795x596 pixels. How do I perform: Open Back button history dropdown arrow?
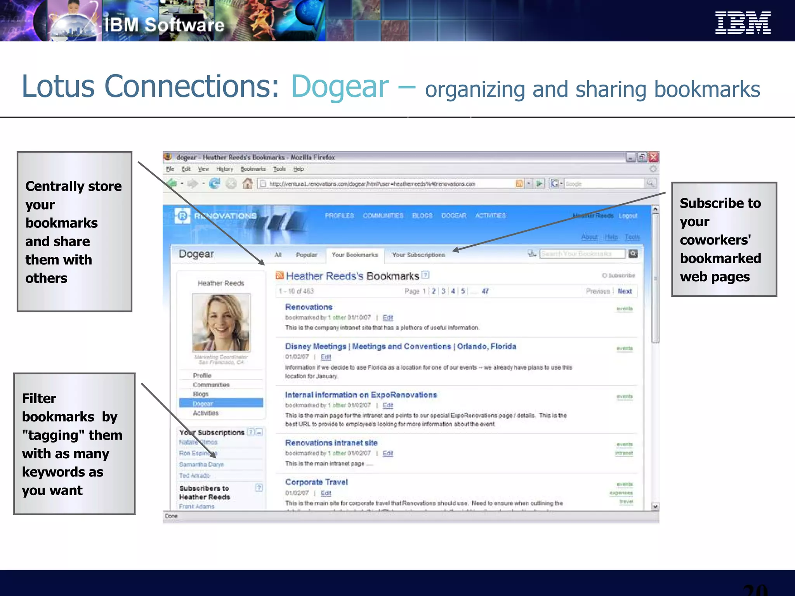click(x=182, y=184)
